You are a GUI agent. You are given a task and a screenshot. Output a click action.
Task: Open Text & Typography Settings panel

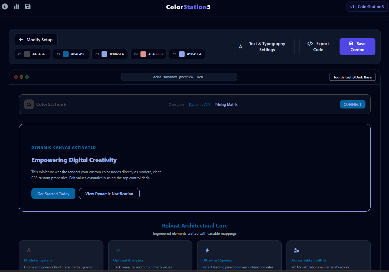click(264, 47)
